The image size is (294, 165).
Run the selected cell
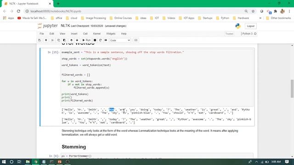(x=86, y=40)
